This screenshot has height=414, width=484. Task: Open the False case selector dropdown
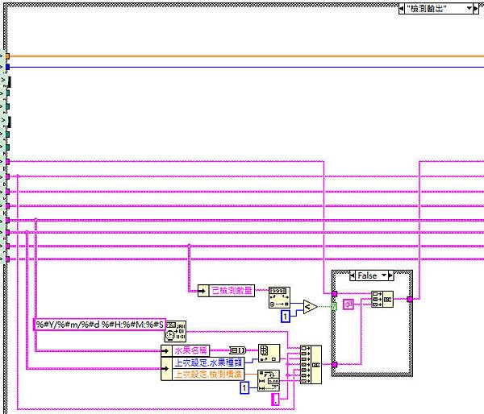point(384,275)
